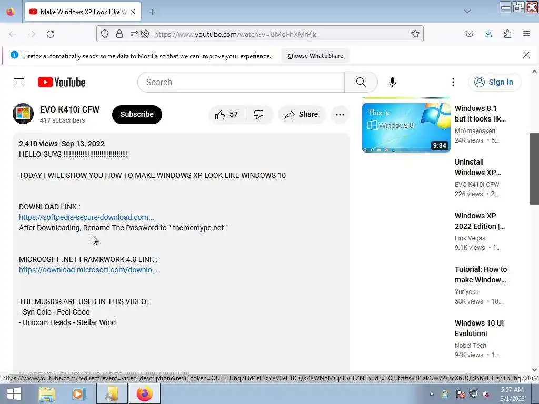Open File Explorer from the taskbar
The height and width of the screenshot is (404, 539).
[47, 393]
